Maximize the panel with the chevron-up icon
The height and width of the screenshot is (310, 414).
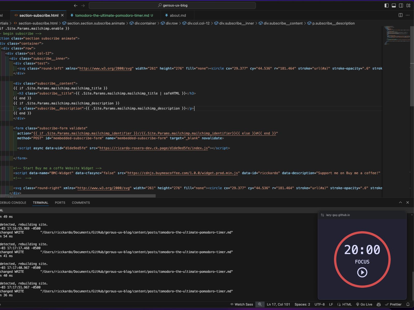pos(400,203)
